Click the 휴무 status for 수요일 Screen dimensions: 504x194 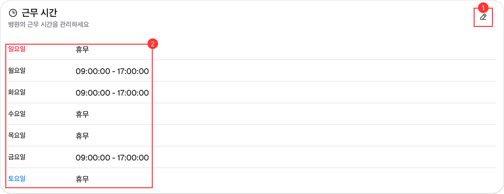82,114
